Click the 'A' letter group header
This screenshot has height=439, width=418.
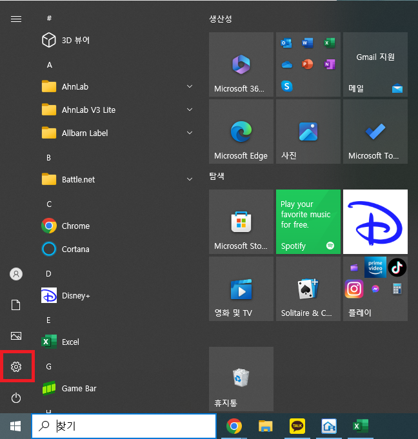coord(49,65)
